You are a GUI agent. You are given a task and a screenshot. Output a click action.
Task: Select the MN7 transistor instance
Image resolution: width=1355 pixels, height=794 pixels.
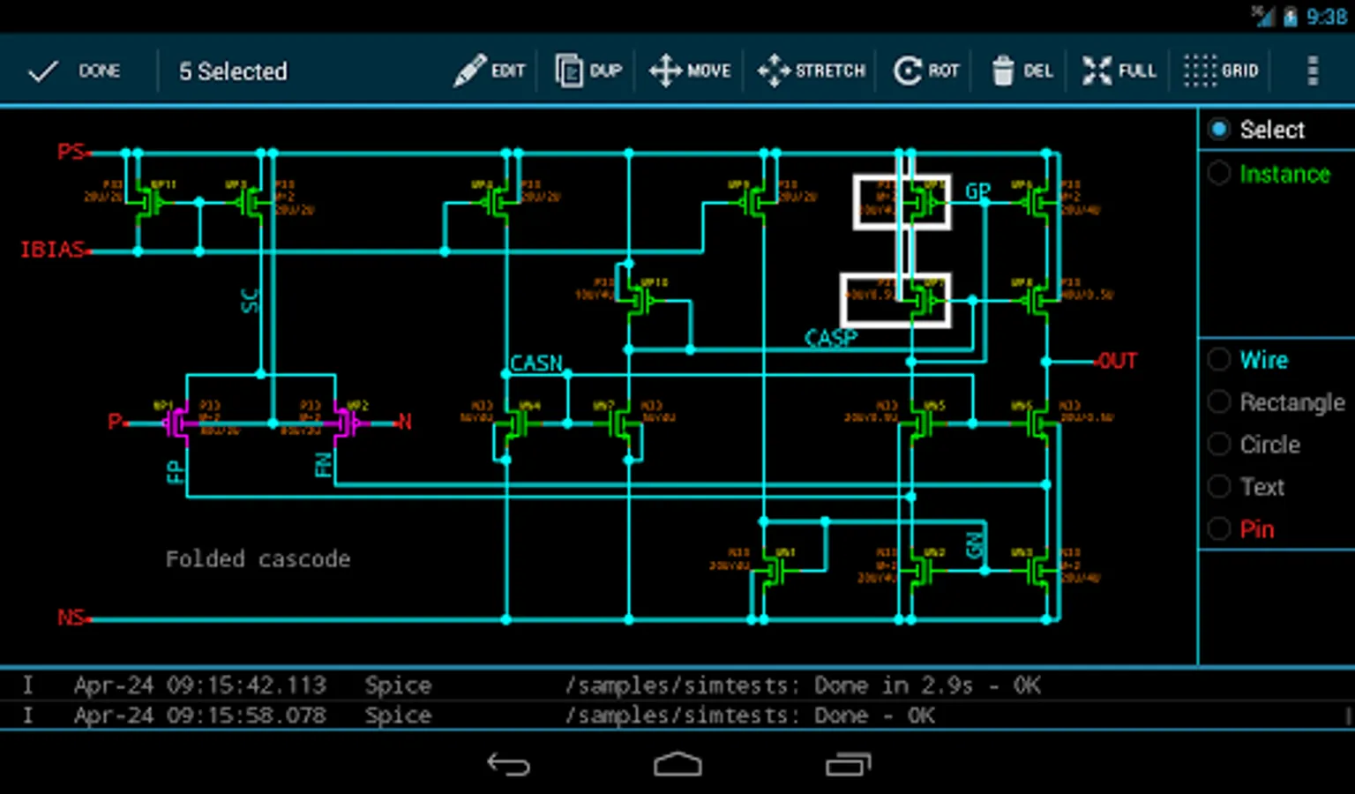[618, 424]
